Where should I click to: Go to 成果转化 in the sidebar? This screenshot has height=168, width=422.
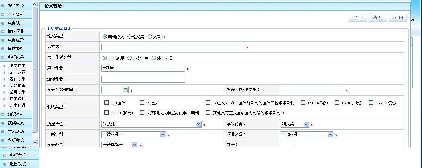(x=17, y=99)
